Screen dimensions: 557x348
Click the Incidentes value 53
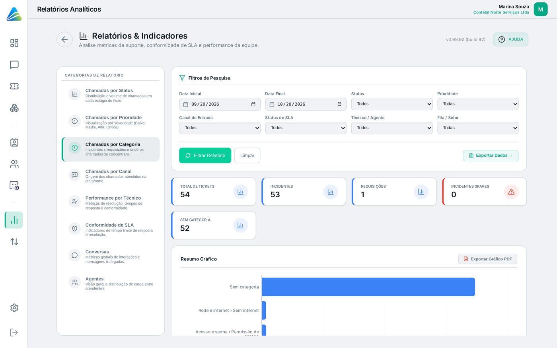(x=275, y=194)
